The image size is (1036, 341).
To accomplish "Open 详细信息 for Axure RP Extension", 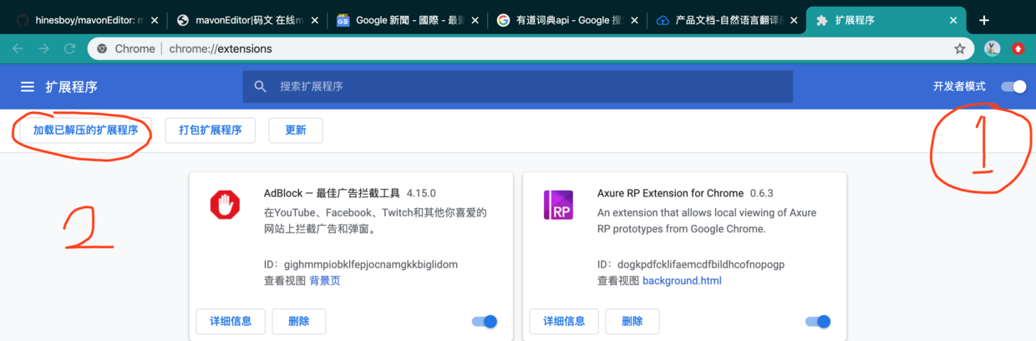I will tap(564, 322).
